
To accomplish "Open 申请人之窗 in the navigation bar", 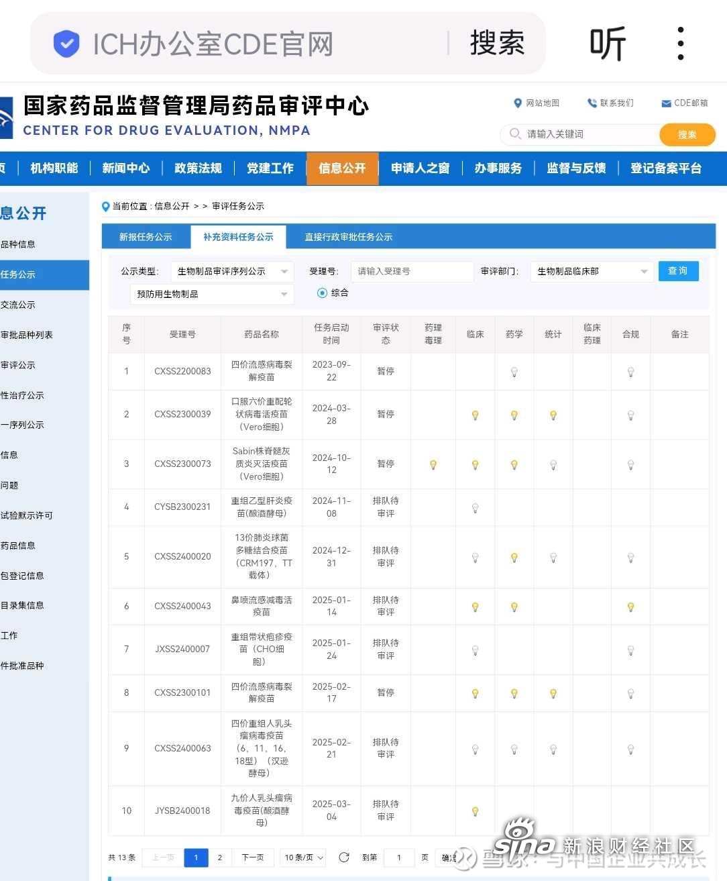I will (x=421, y=168).
